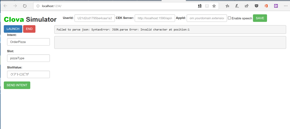Click the Enable speech label text
Image resolution: width=290 pixels, height=129 pixels.
[x=242, y=18]
